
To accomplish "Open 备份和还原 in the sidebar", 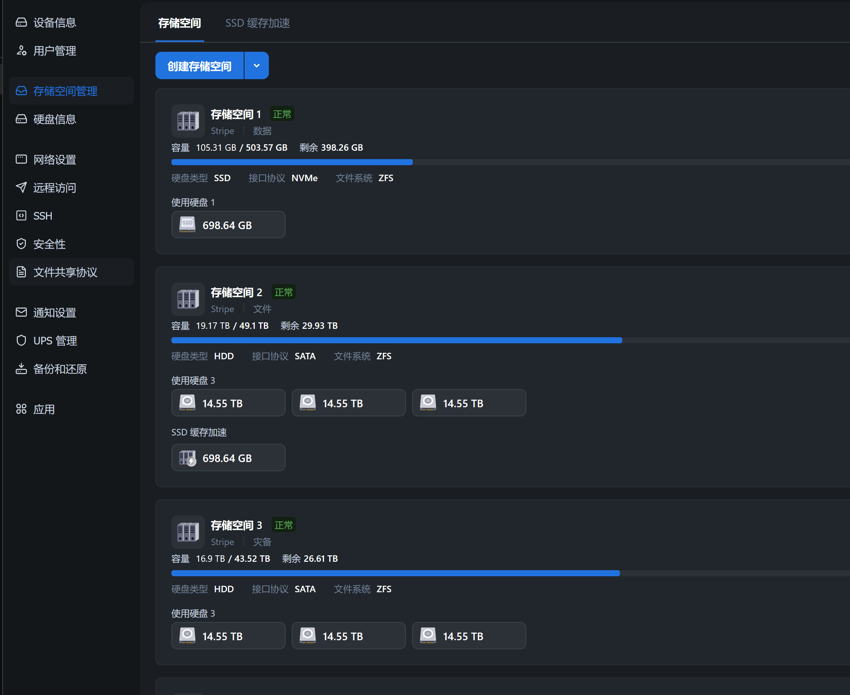I will click(x=60, y=369).
